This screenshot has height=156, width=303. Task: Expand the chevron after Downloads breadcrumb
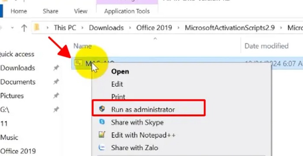tap(130, 28)
